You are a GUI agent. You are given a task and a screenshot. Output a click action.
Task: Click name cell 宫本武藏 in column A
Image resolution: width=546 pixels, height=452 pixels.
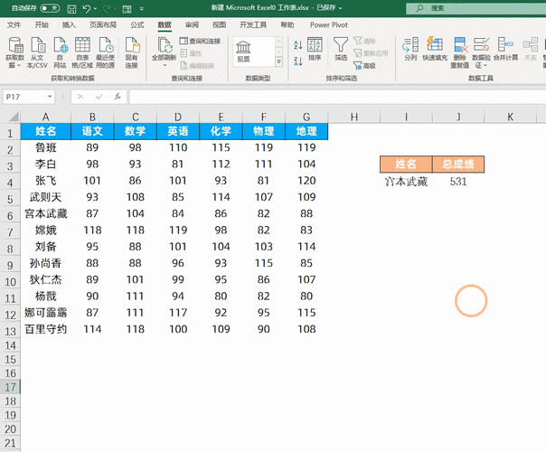[x=45, y=213]
